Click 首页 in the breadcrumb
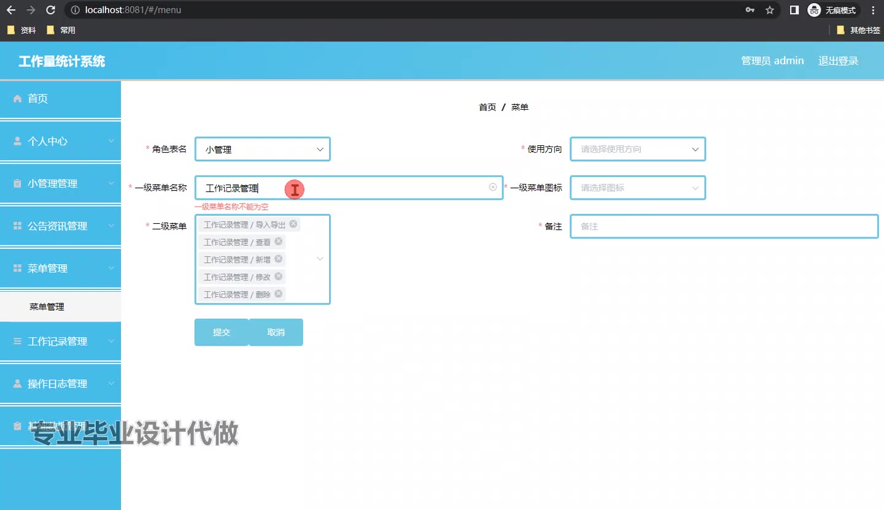The image size is (884, 510). pos(487,107)
